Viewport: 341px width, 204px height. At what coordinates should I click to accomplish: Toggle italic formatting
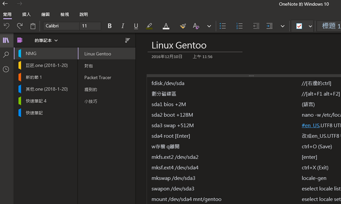(x=123, y=26)
